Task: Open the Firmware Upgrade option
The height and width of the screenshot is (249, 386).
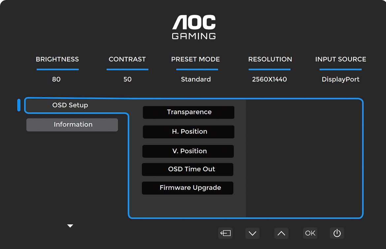Action: point(188,188)
